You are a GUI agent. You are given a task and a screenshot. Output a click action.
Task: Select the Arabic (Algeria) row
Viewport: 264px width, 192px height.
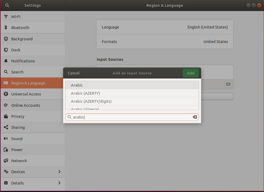(132, 108)
